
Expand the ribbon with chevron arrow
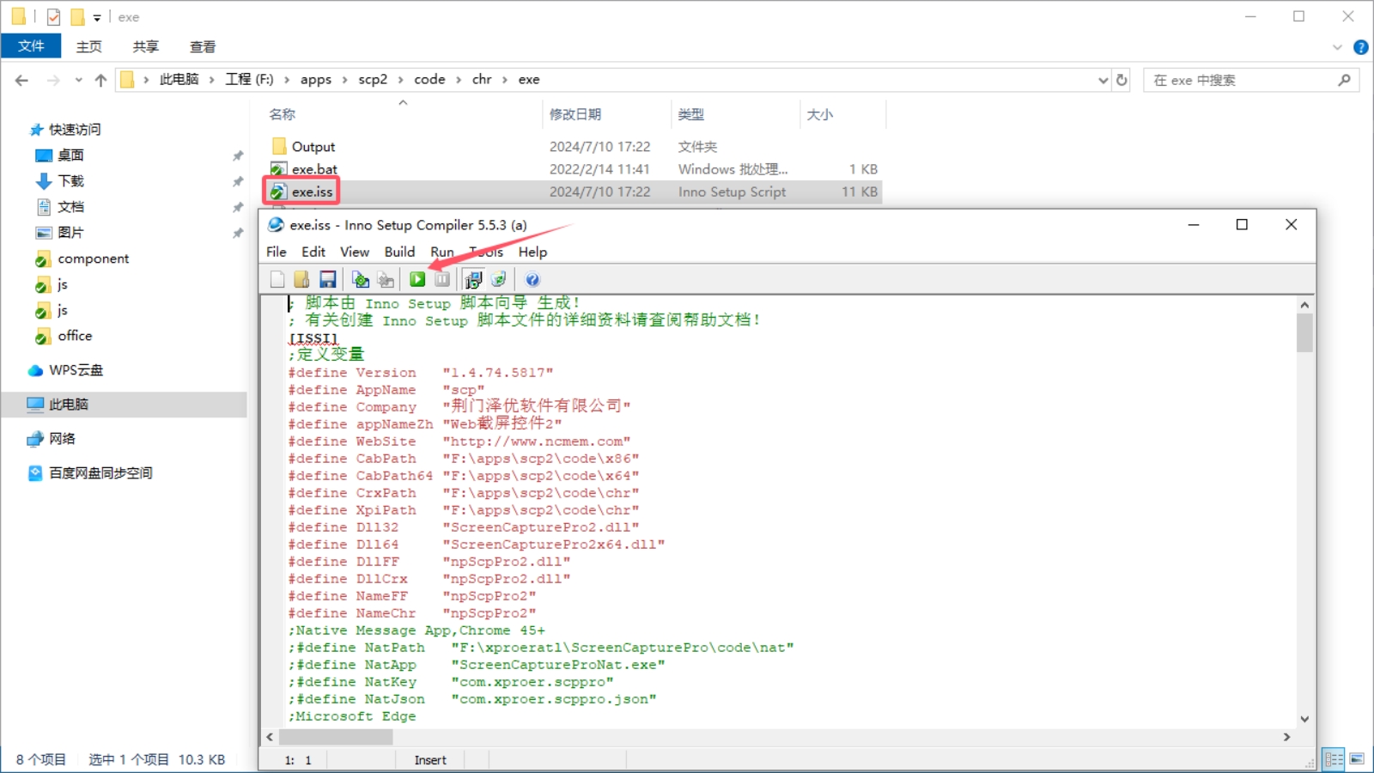click(1337, 47)
